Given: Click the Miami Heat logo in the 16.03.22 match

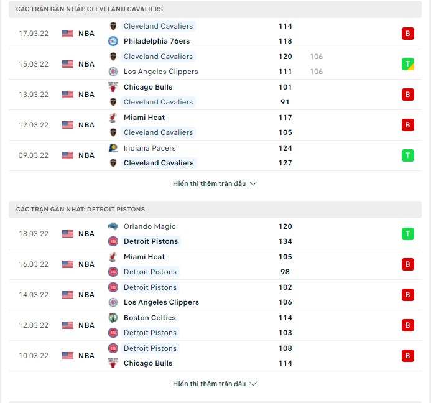Looking at the screenshot, I should pyautogui.click(x=113, y=257).
